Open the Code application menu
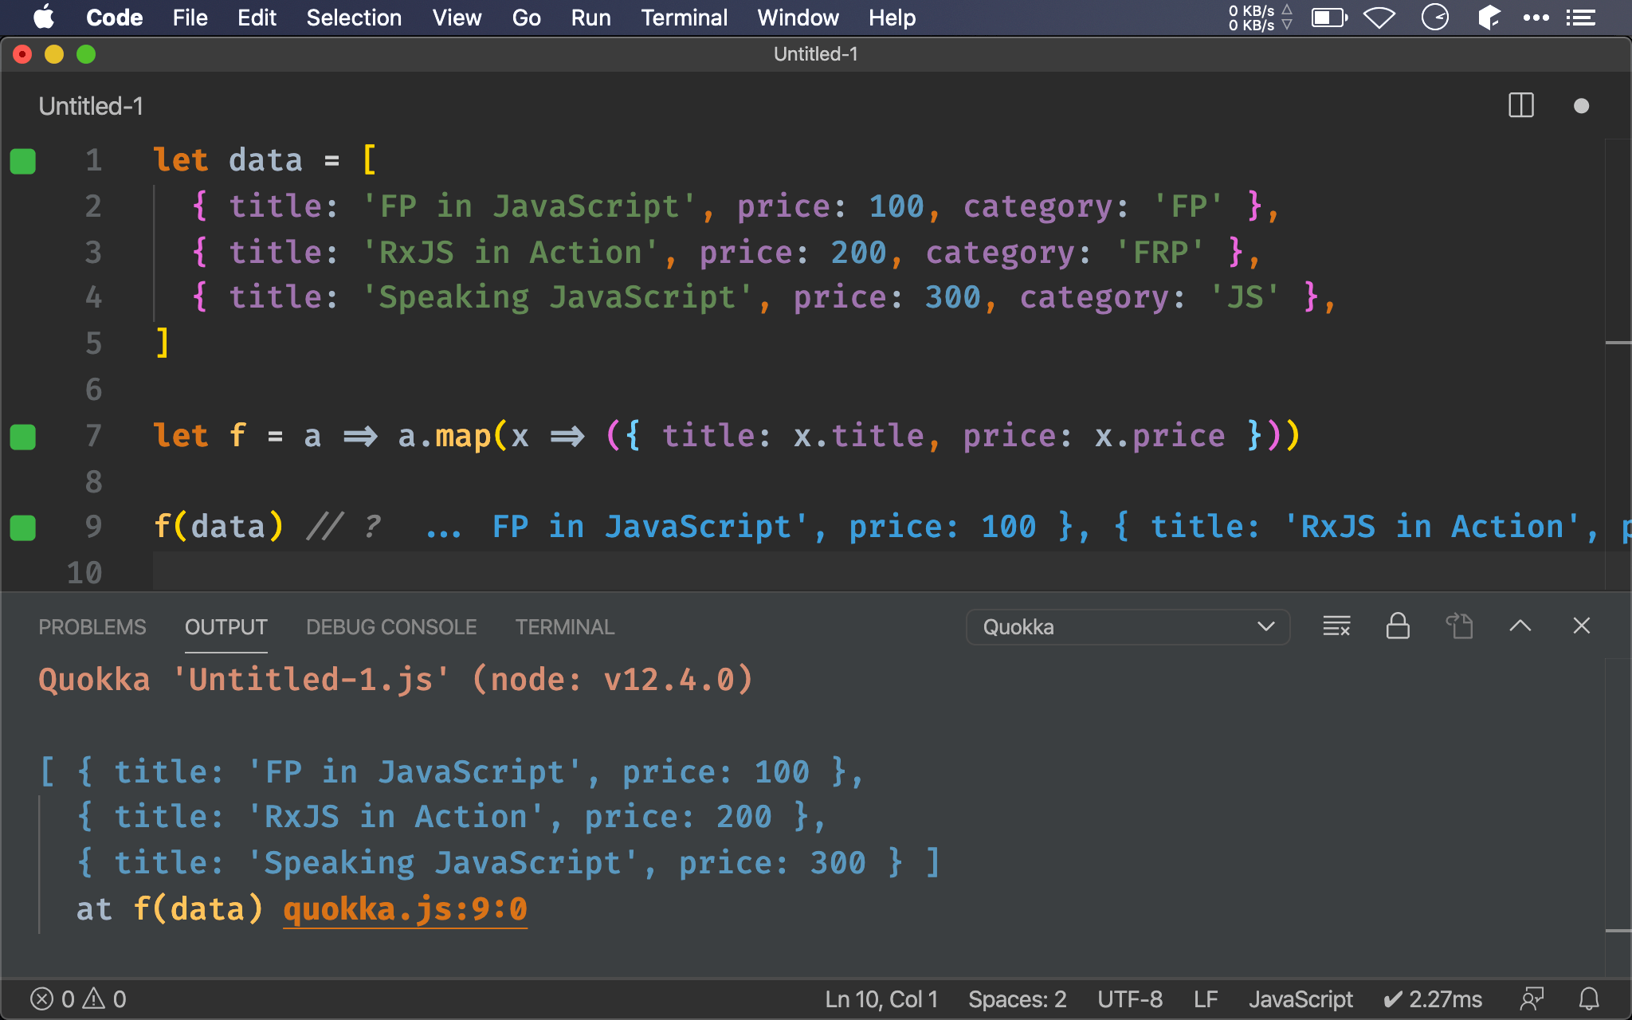The width and height of the screenshot is (1632, 1020). pos(114,18)
